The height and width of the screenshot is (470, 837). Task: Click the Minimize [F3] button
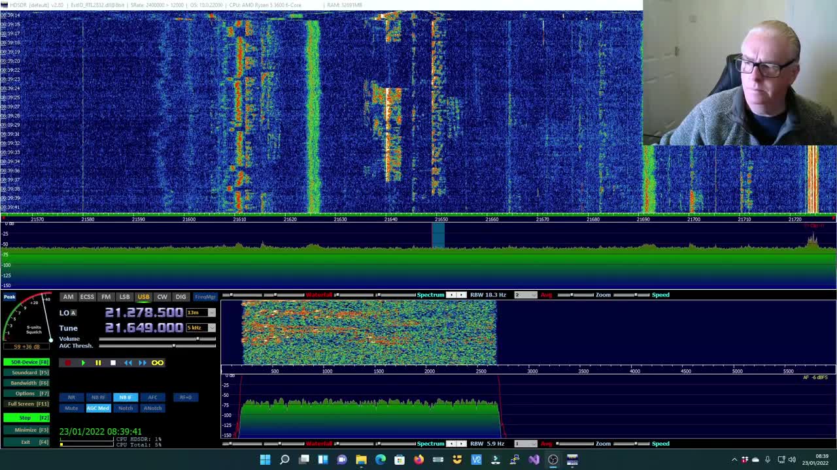26,430
